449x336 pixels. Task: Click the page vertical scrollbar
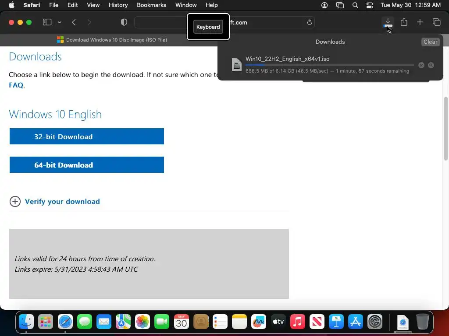[x=445, y=129]
